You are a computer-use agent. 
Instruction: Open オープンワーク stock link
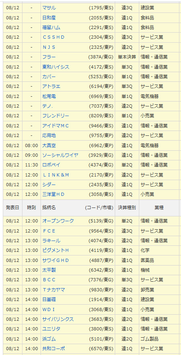pyautogui.click(x=58, y=221)
